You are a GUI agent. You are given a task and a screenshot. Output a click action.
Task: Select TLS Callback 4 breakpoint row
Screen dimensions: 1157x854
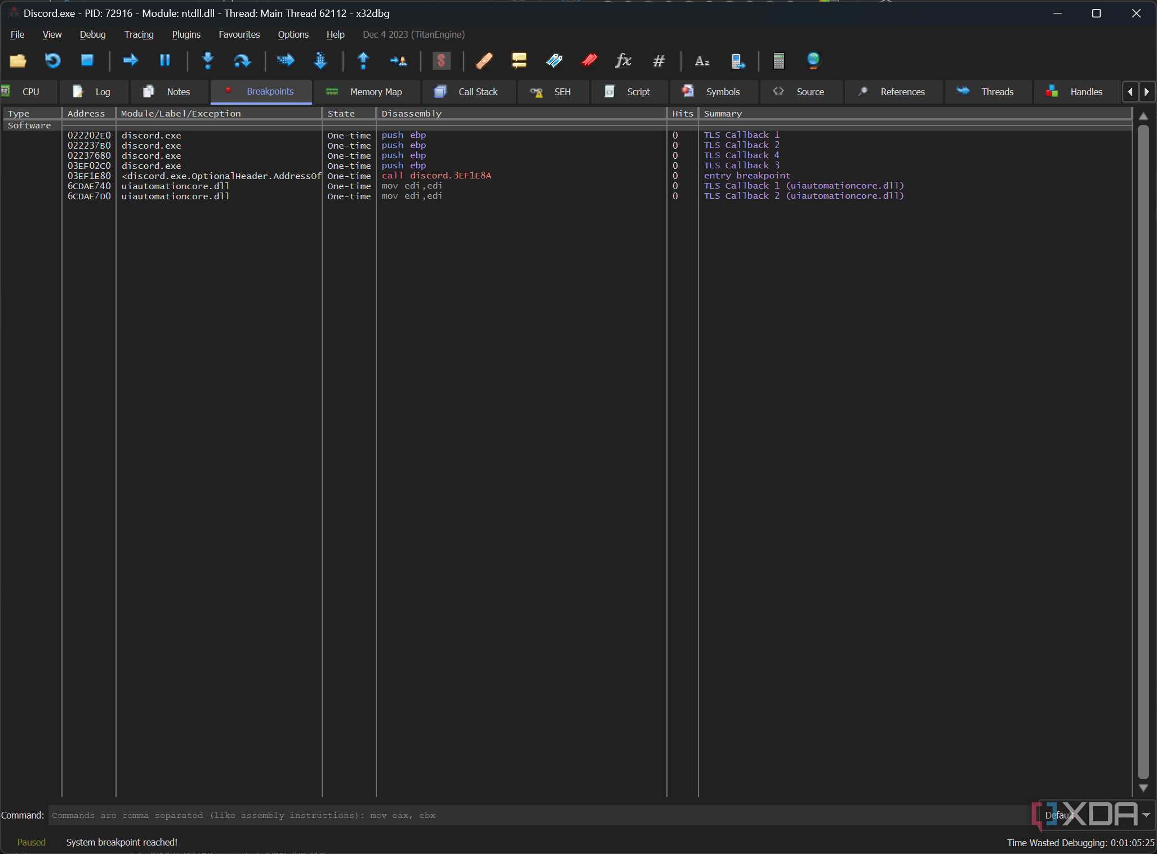point(568,155)
